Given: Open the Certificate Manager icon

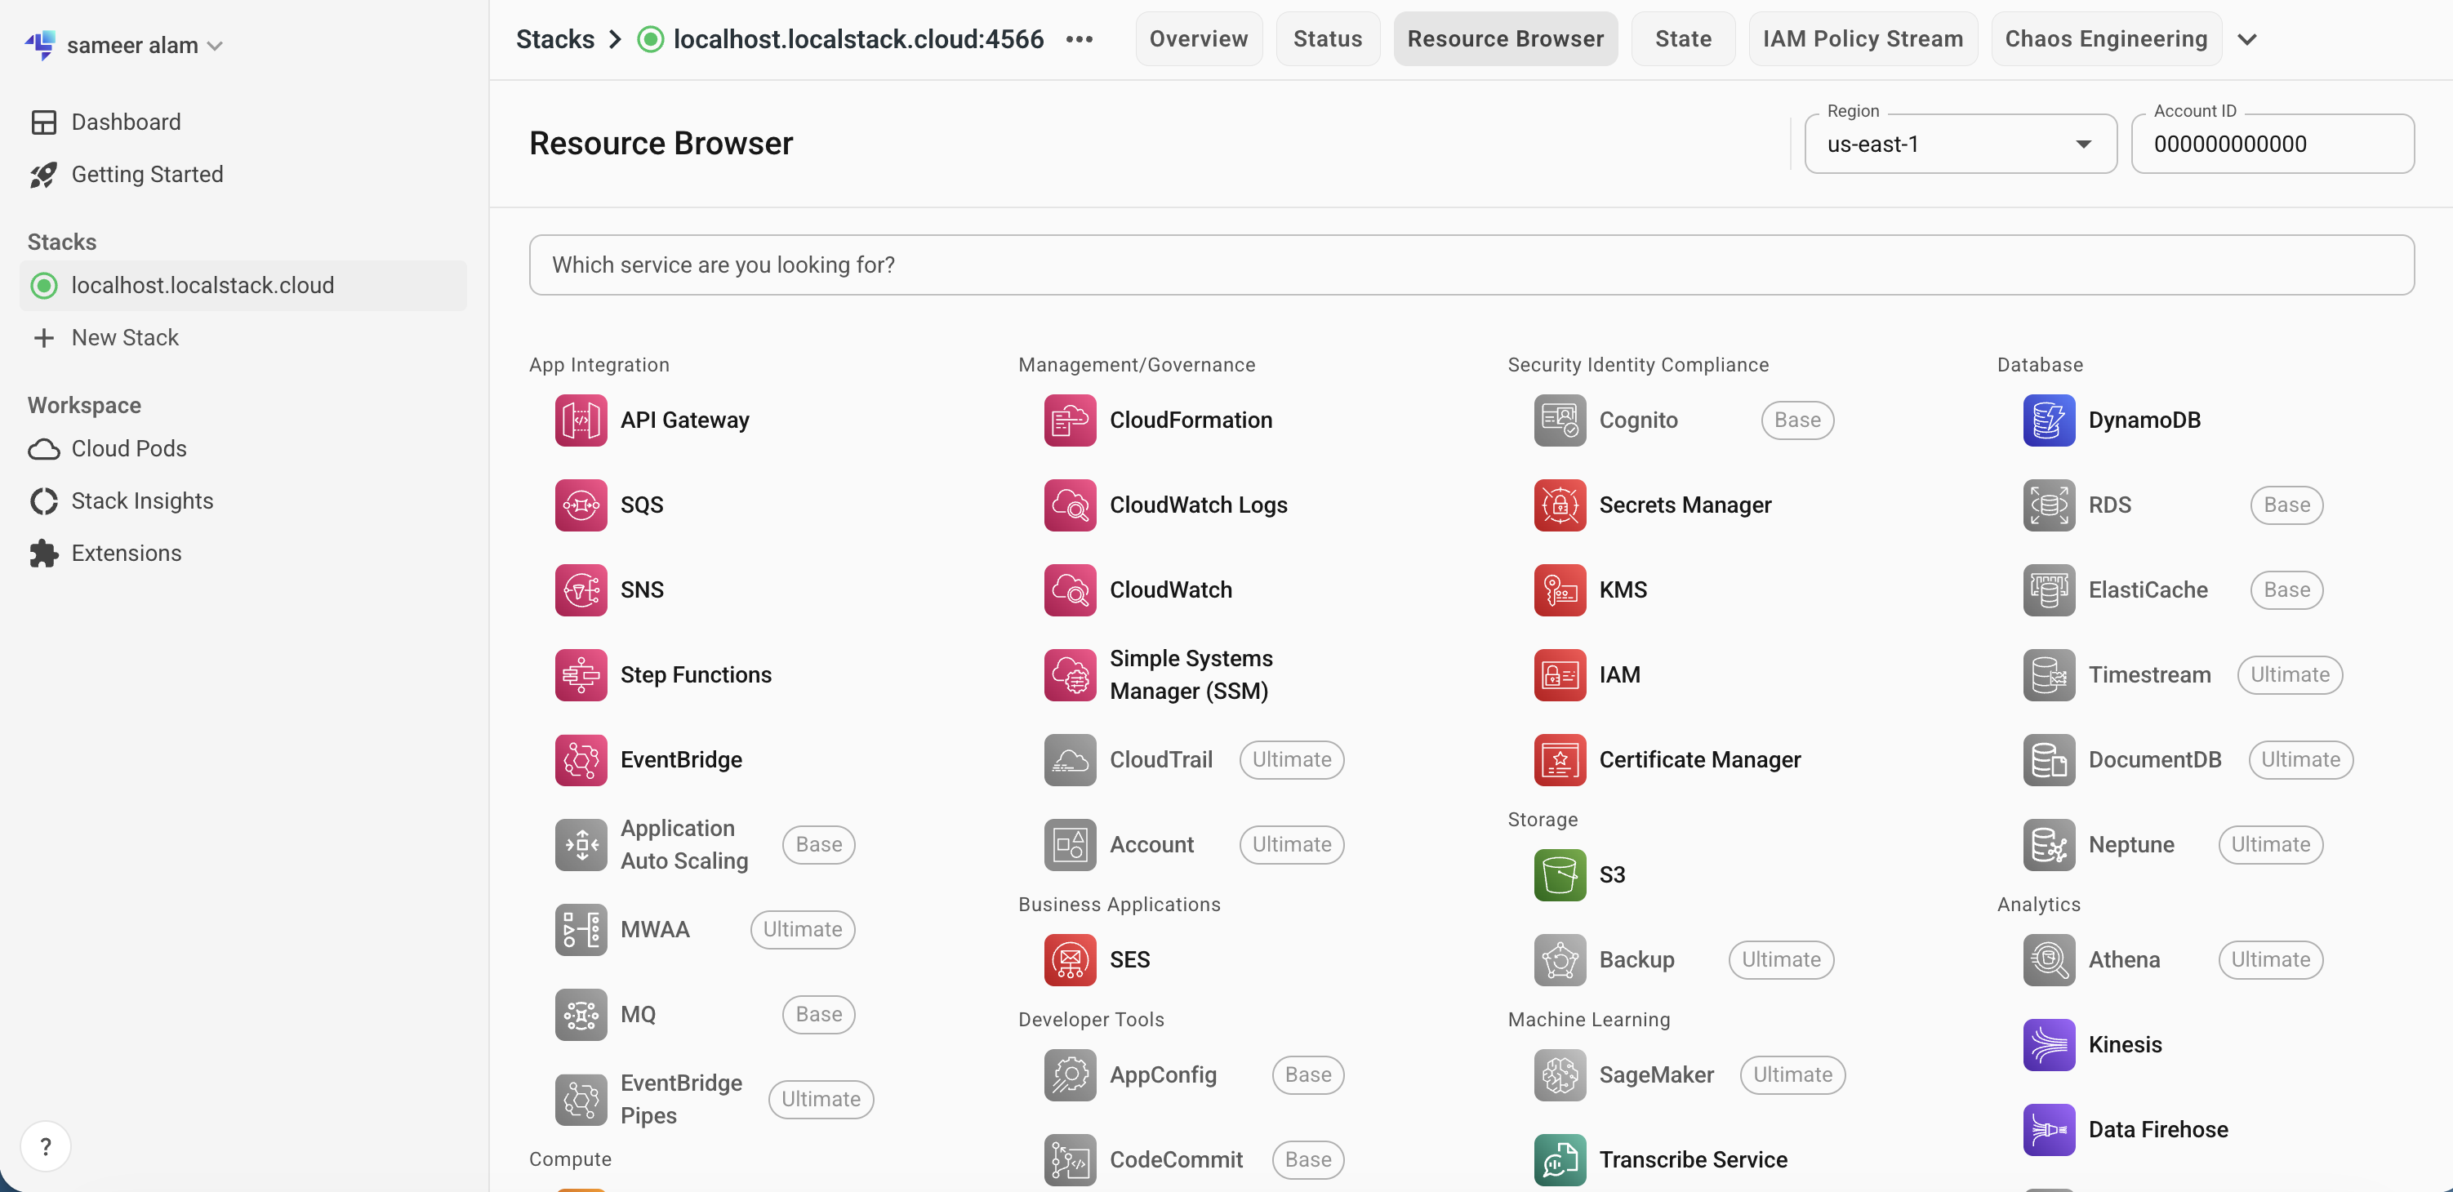Looking at the screenshot, I should 1560,760.
